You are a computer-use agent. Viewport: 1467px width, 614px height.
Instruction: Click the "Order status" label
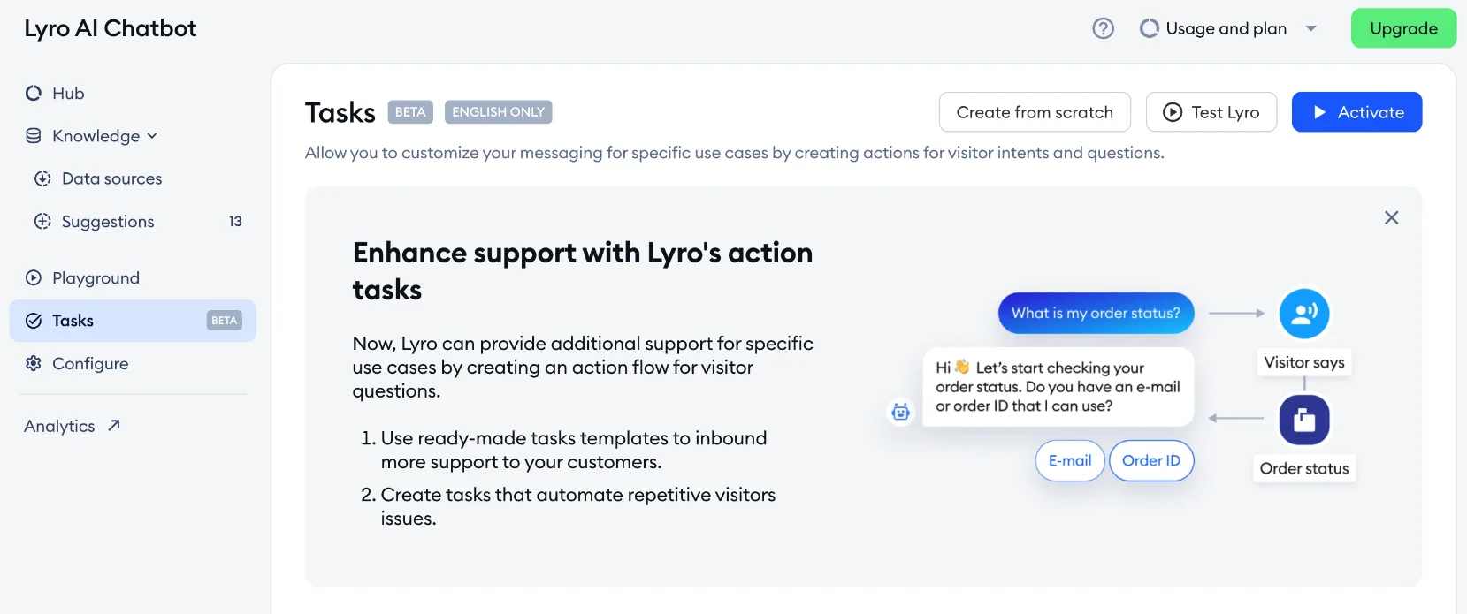click(x=1304, y=468)
